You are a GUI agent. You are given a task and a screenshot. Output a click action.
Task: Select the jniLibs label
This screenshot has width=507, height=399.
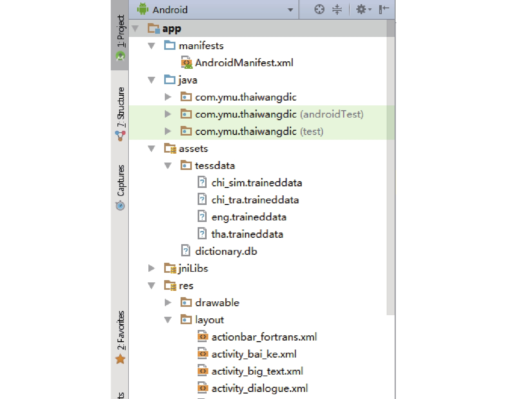click(193, 268)
